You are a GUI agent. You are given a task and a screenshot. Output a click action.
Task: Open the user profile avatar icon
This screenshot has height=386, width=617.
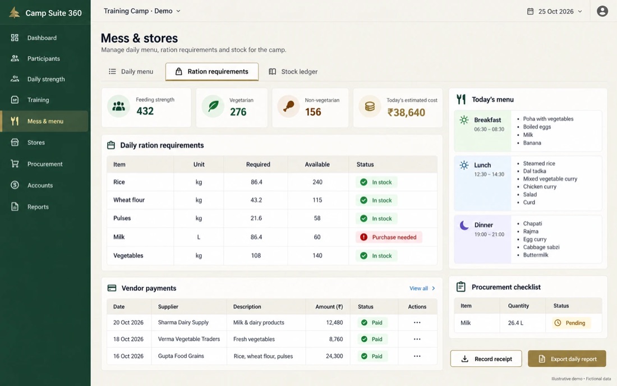pyautogui.click(x=602, y=11)
